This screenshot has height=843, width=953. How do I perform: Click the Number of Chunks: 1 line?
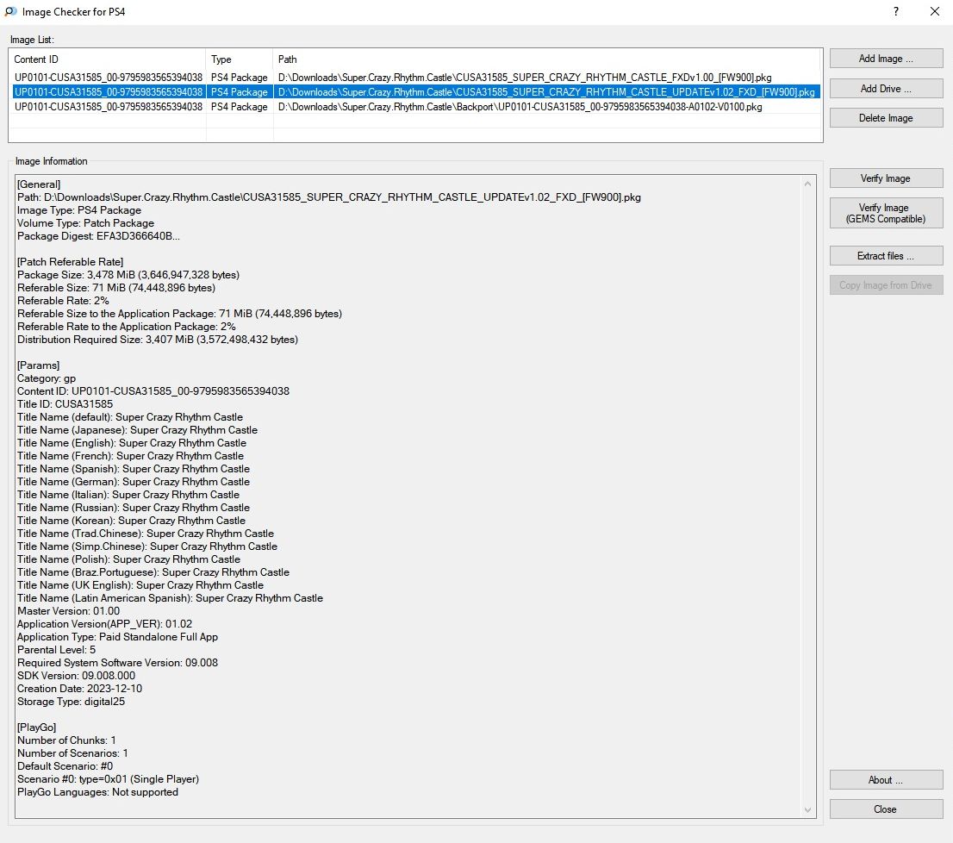[67, 740]
